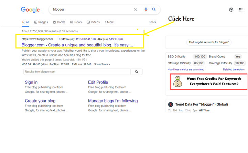Click traffic value 111.50K/141.10K

[86, 39]
